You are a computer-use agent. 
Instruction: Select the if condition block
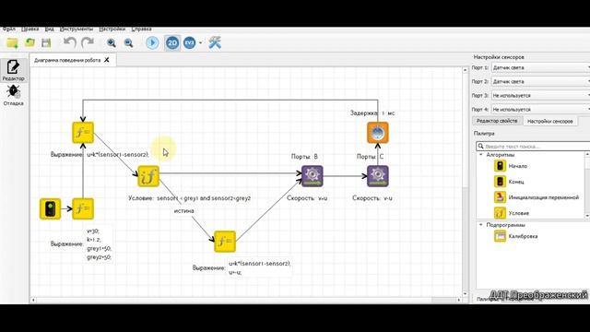(x=148, y=176)
